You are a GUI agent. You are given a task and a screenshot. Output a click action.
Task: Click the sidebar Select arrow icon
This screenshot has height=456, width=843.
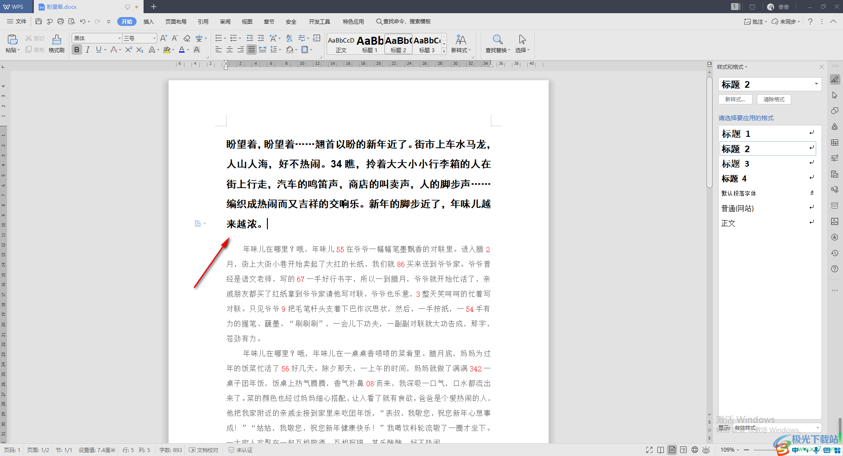click(x=835, y=95)
